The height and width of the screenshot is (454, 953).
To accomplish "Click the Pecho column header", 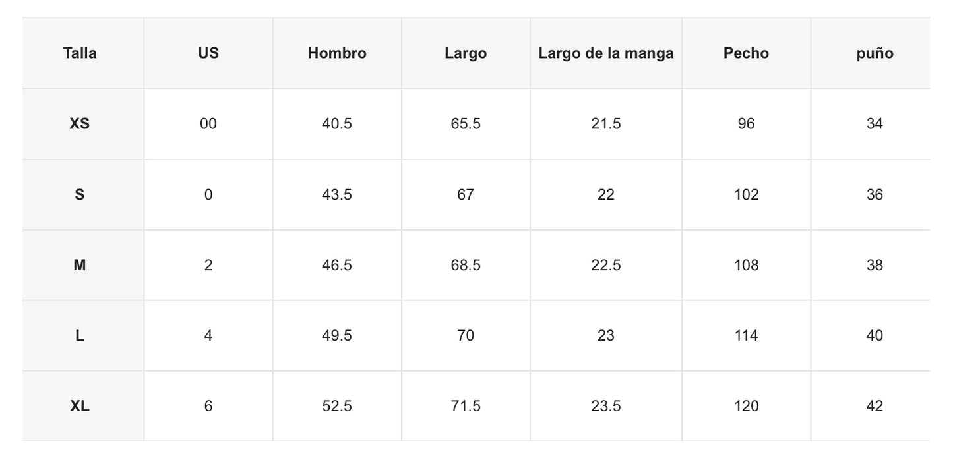I will (x=747, y=53).
